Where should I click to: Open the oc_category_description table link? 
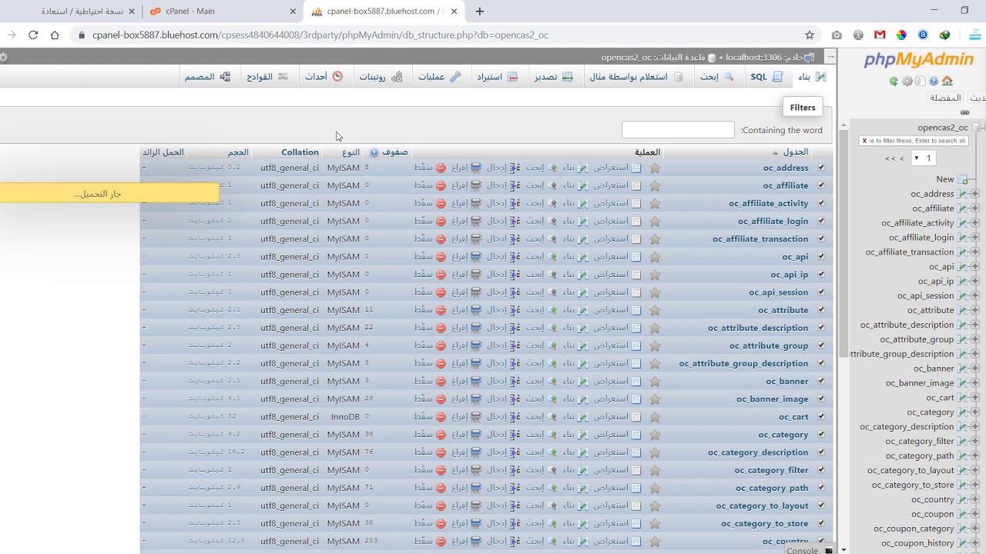[758, 452]
